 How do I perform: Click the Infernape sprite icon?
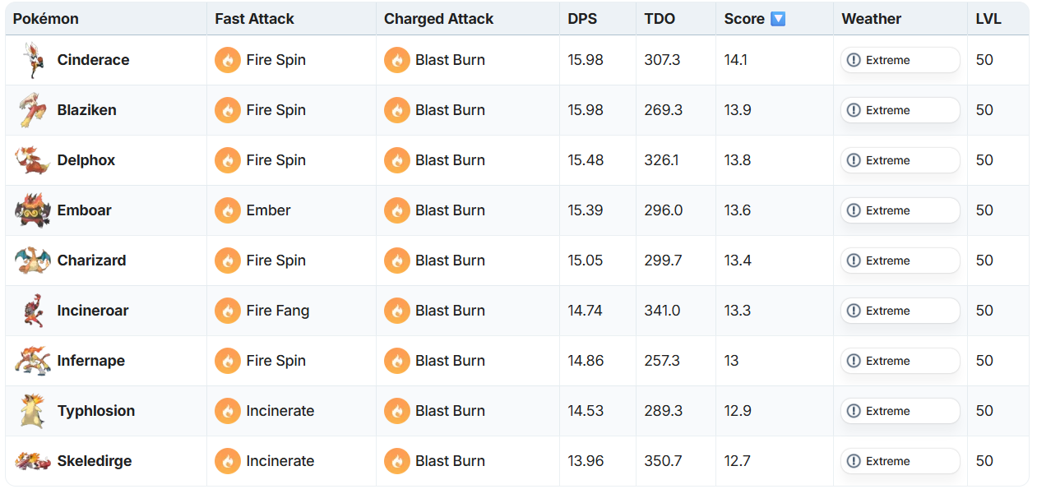click(32, 361)
